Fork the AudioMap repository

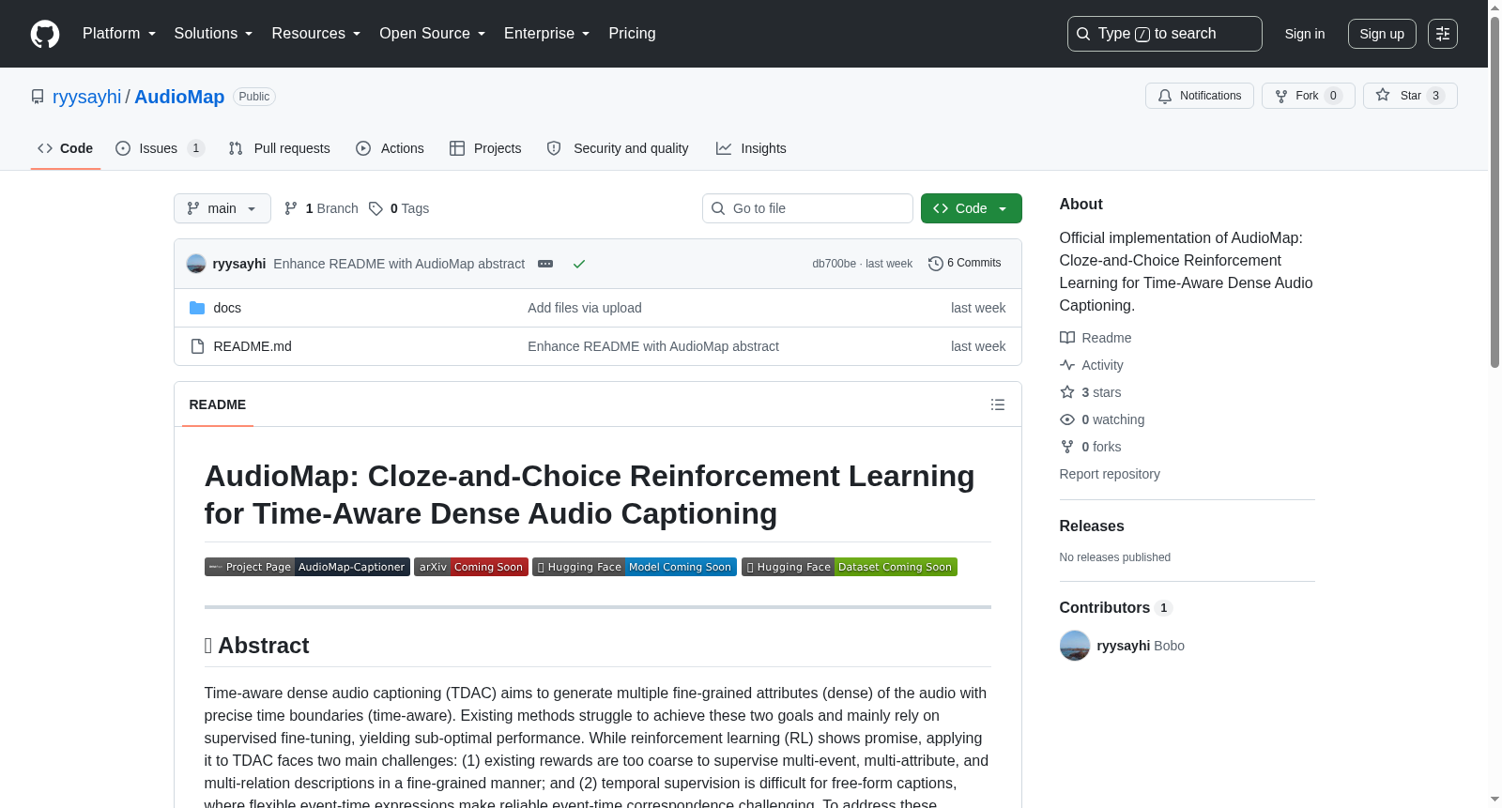pyautogui.click(x=1309, y=96)
